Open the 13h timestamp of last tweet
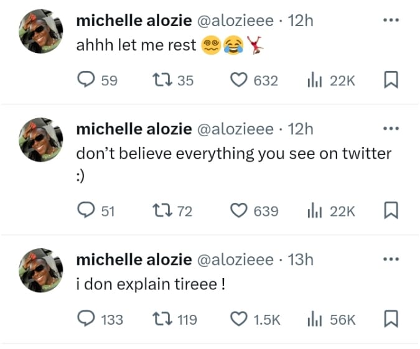The image size is (420, 349). (x=301, y=259)
